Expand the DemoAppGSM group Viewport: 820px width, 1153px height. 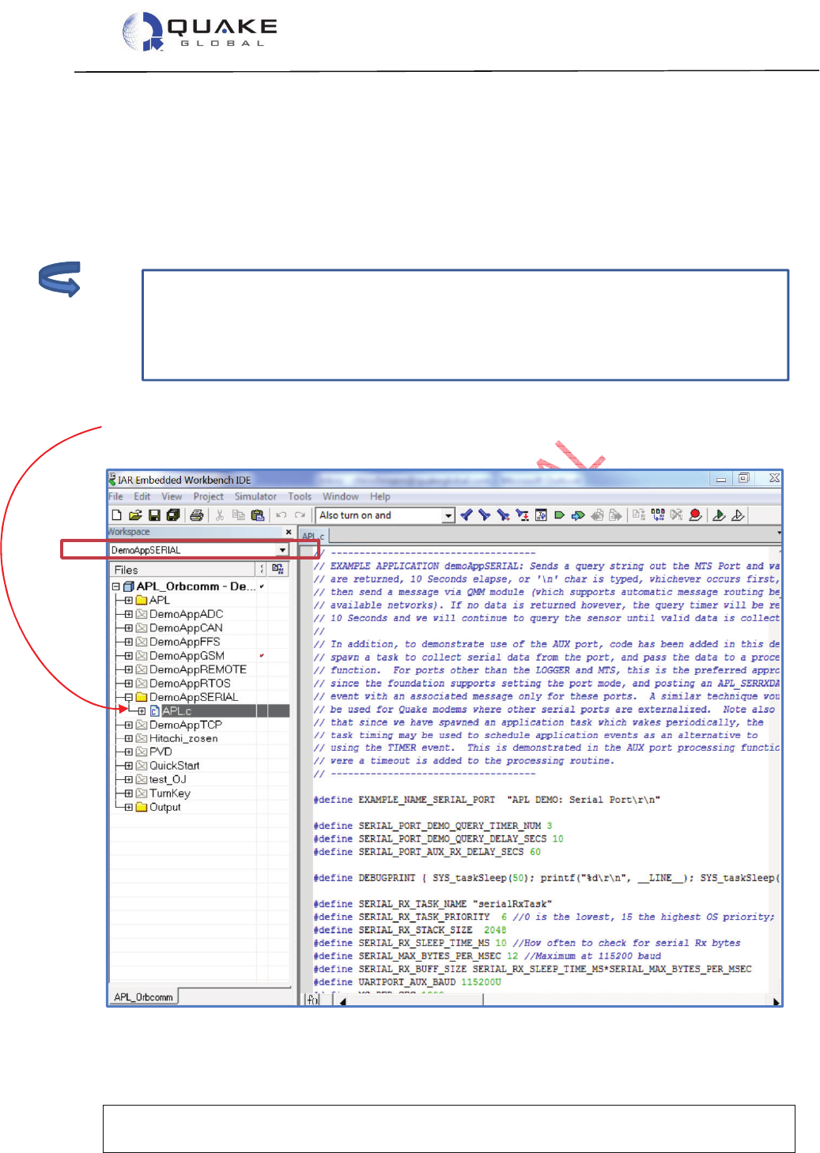coord(128,655)
